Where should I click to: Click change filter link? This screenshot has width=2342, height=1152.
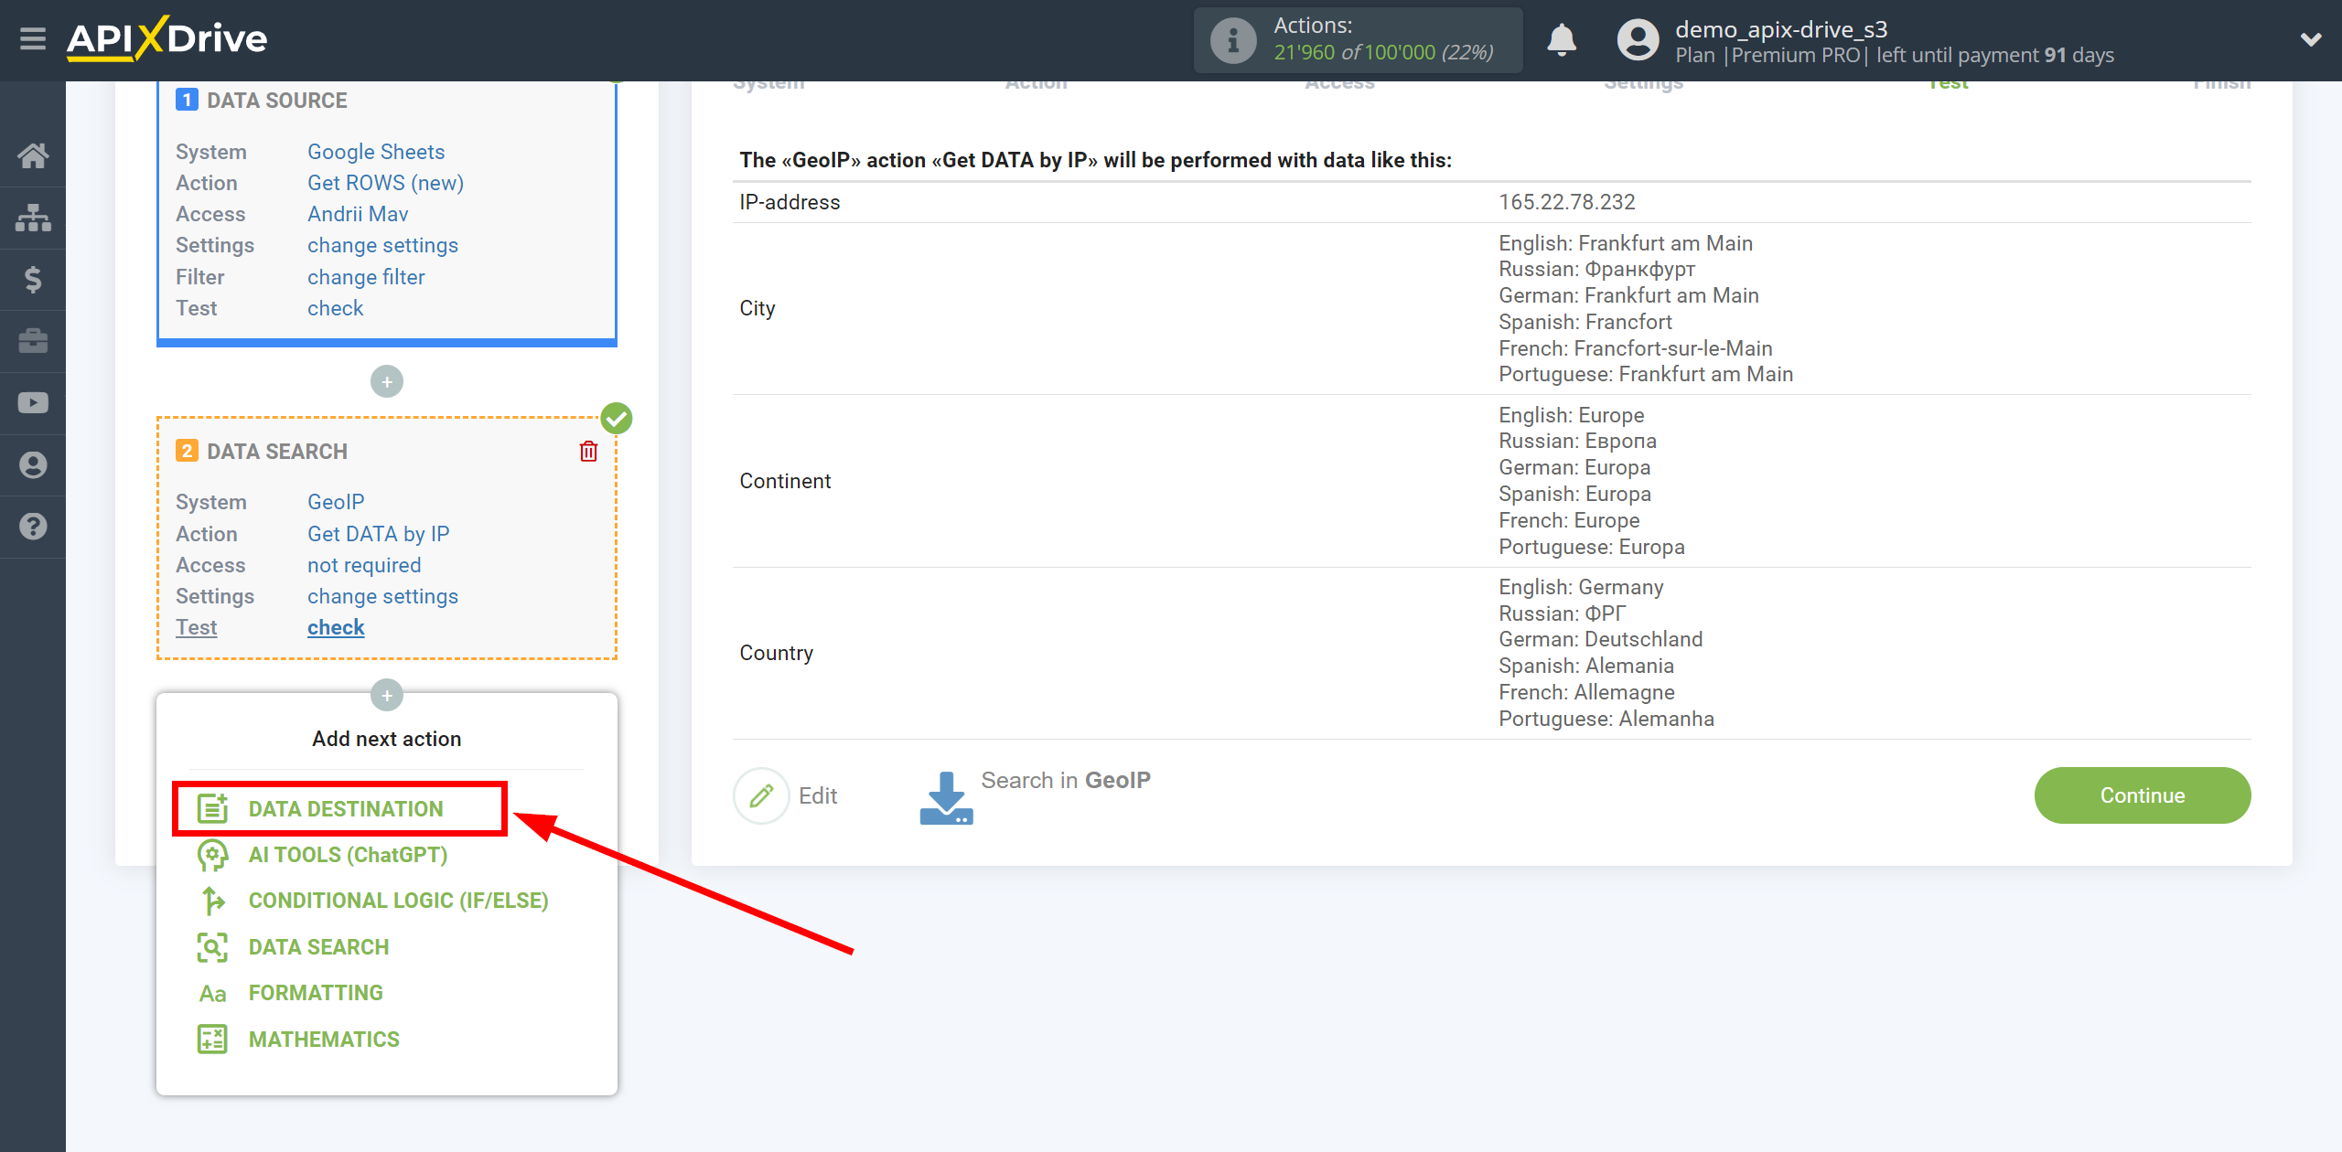pyautogui.click(x=366, y=277)
